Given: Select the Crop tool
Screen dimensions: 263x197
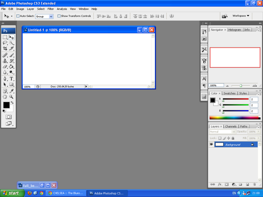Looking at the screenshot, I should (5, 48).
